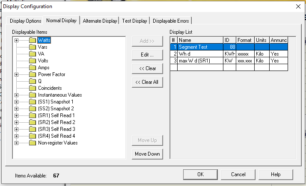Expand the Power Factor tree node

(17, 74)
